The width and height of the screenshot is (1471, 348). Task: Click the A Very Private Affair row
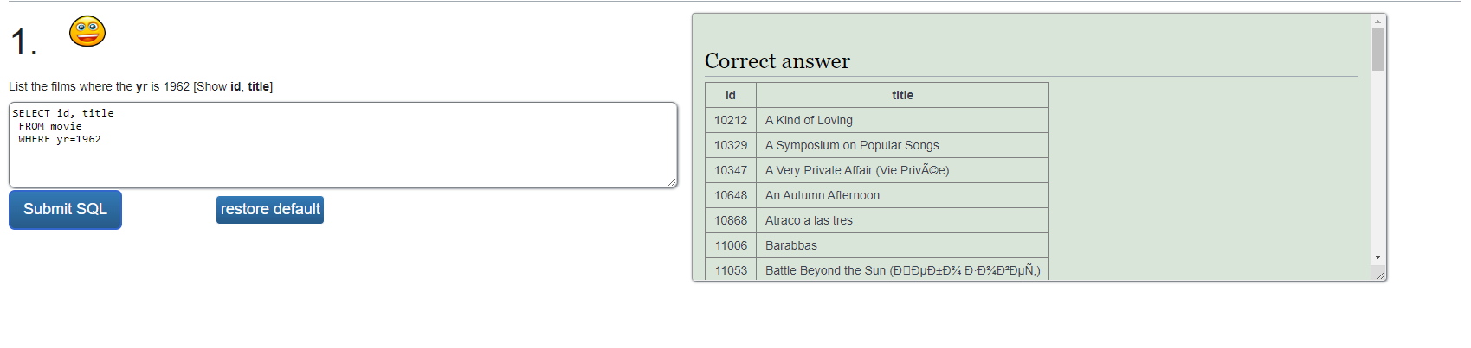877,170
